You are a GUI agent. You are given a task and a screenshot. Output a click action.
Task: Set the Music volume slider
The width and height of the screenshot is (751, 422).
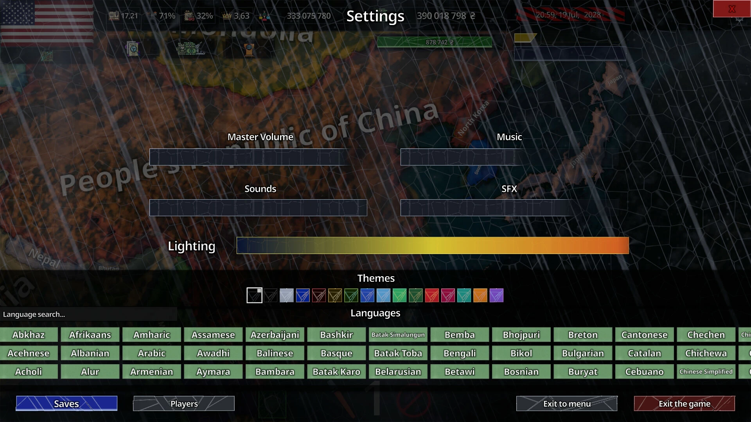(509, 157)
